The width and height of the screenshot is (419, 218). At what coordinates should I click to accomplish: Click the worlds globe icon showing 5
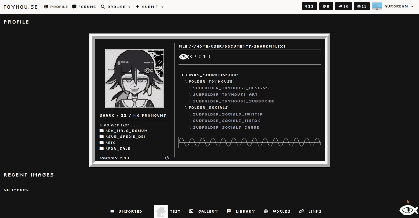pos(326,6)
